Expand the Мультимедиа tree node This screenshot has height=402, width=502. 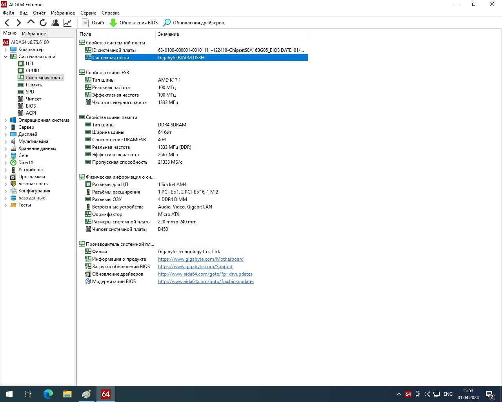(6, 141)
